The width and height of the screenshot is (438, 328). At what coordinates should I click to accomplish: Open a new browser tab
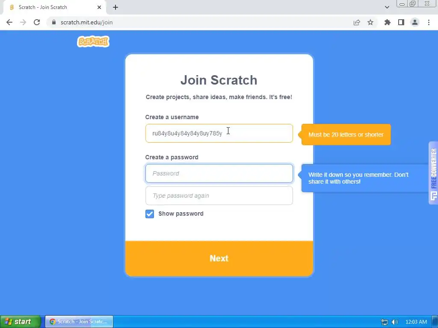(x=115, y=7)
